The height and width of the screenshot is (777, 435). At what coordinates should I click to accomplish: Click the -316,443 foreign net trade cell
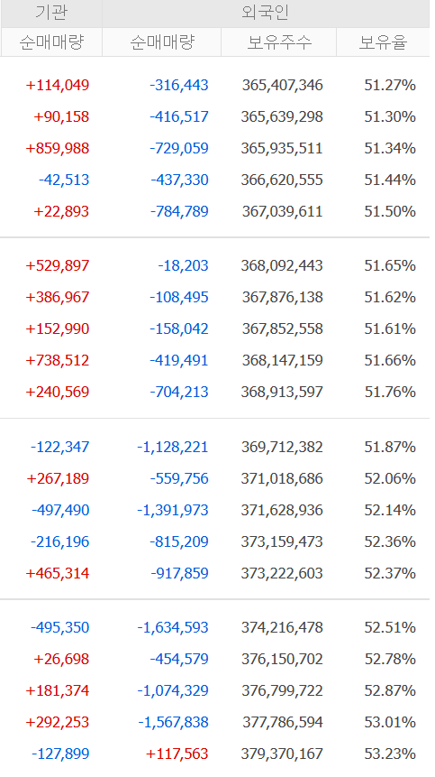(x=179, y=85)
